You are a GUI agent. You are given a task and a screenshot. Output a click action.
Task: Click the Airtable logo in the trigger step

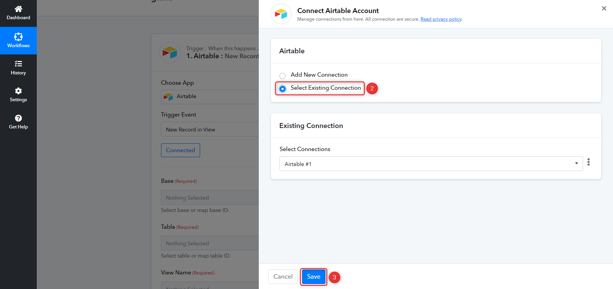click(170, 53)
